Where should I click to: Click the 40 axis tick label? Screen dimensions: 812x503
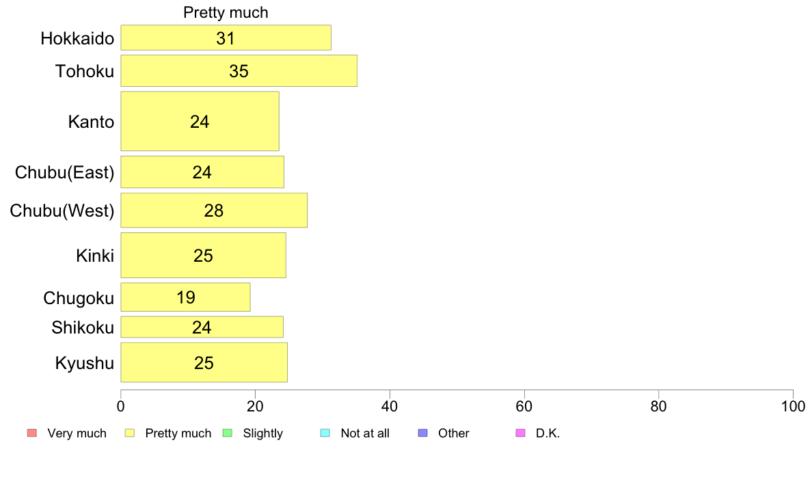(x=390, y=407)
